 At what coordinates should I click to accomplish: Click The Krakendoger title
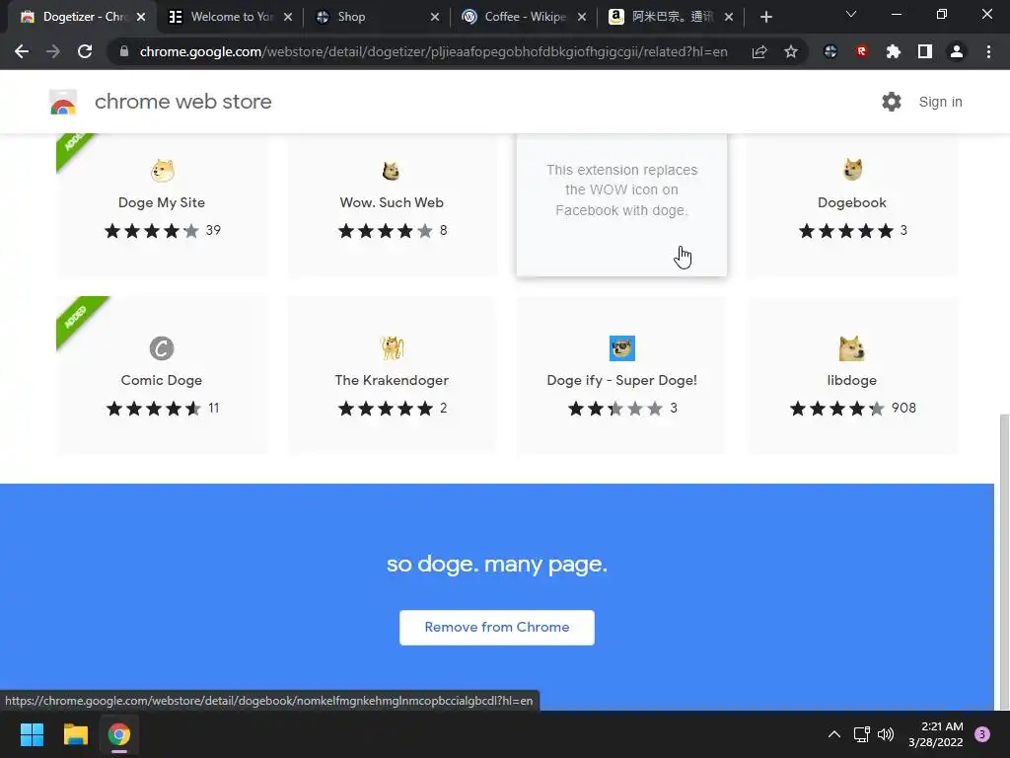coord(392,380)
